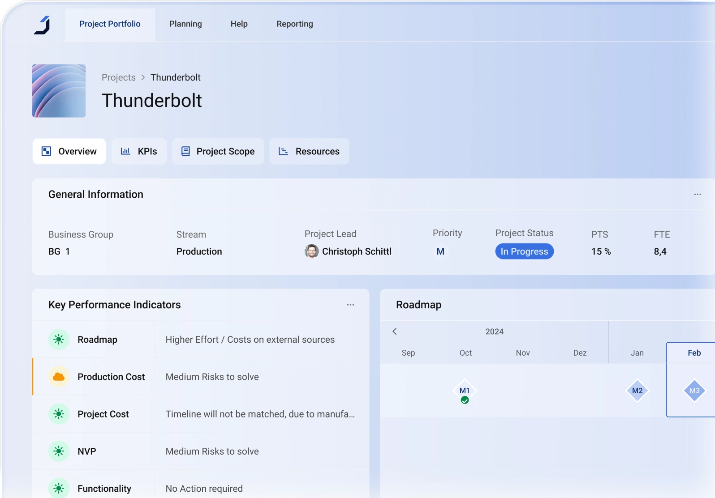Navigate to the Projects breadcrumb link
Screen dimensions: 715x498
(x=119, y=77)
